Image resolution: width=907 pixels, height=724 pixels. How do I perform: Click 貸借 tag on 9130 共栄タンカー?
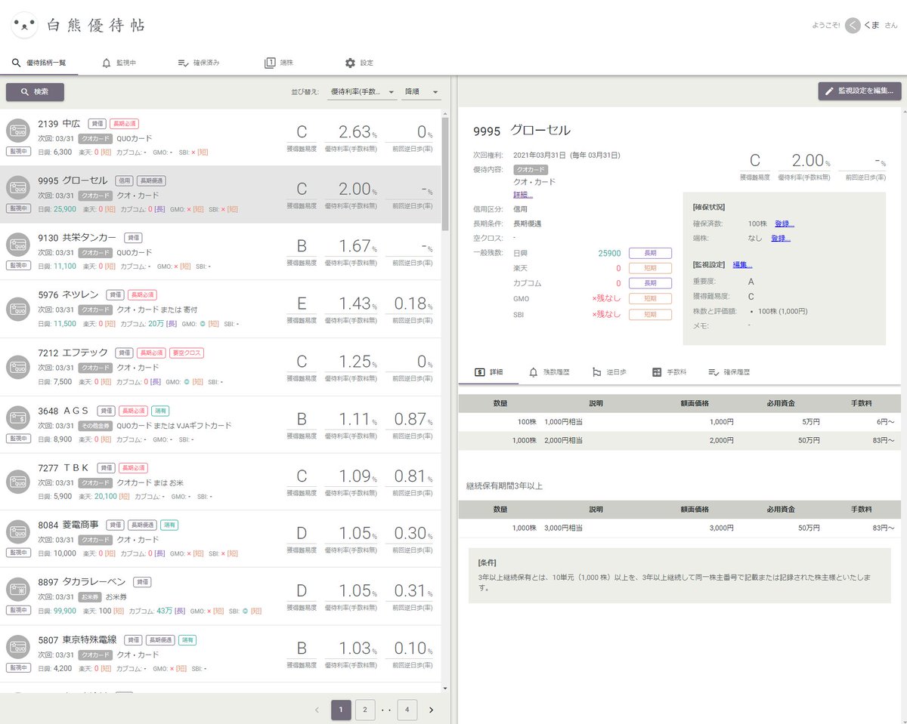tap(133, 237)
